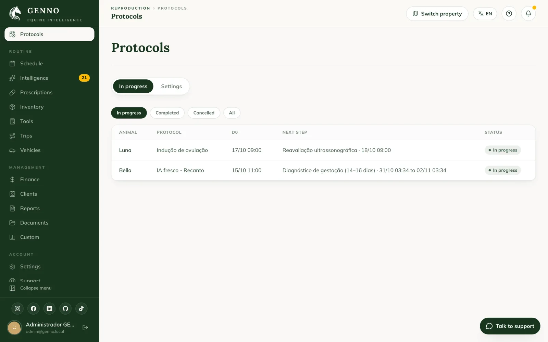The image size is (548, 342).
Task: Select the top In progress tab
Action: point(133,87)
